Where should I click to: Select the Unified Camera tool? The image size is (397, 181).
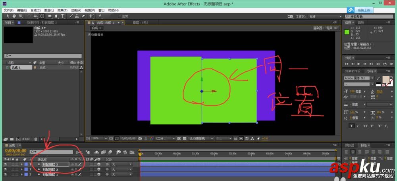click(x=35, y=16)
